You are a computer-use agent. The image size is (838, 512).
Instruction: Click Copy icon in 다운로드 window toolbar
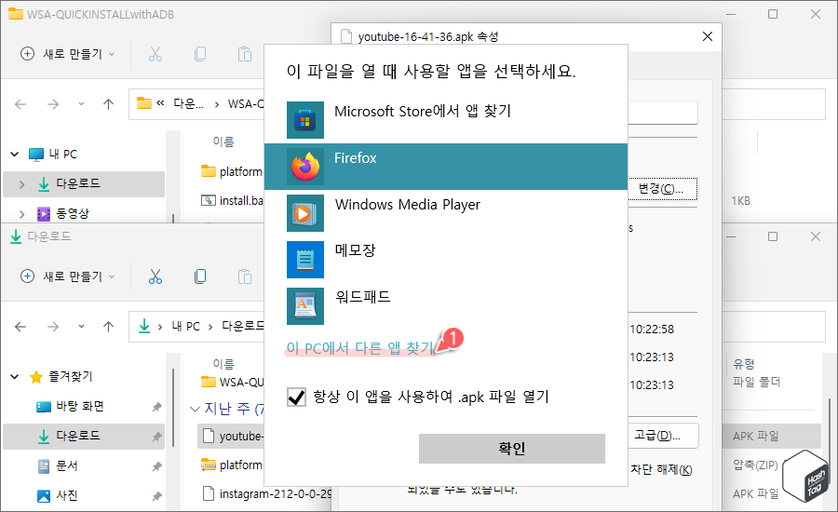(200, 276)
